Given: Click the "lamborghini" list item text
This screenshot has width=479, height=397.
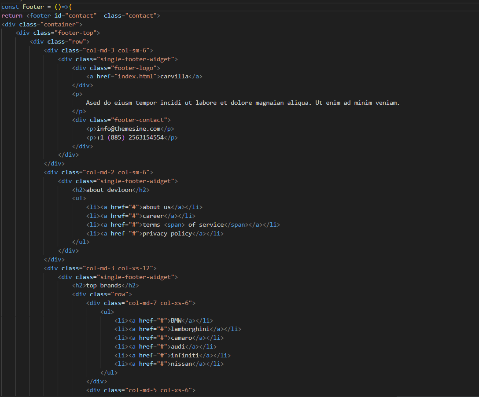Looking at the screenshot, I should coord(190,329).
